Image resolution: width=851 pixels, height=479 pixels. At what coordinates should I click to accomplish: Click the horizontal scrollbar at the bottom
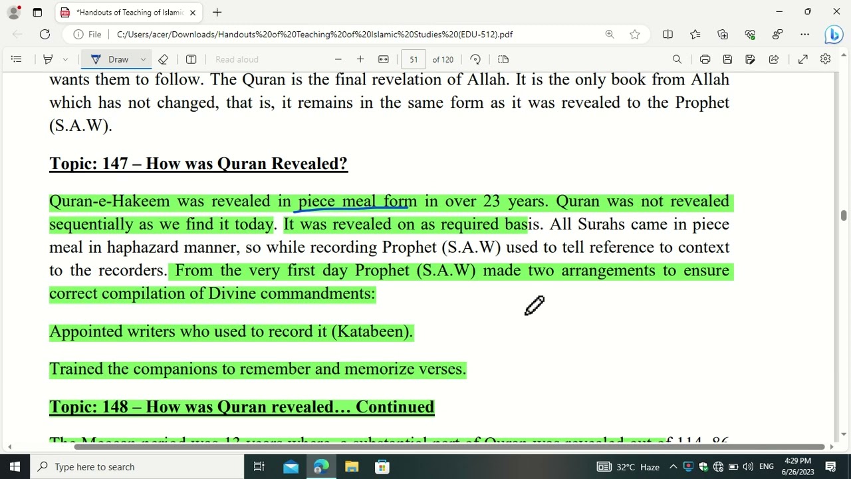[x=449, y=446]
